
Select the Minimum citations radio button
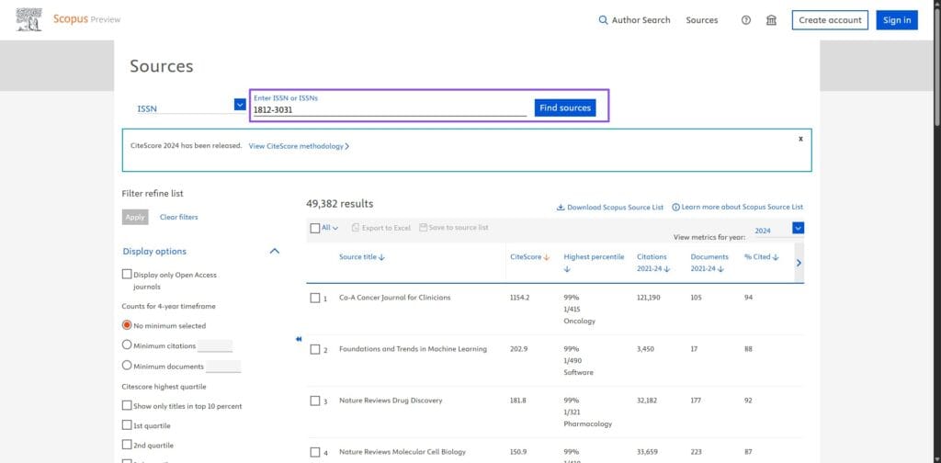pyautogui.click(x=127, y=345)
